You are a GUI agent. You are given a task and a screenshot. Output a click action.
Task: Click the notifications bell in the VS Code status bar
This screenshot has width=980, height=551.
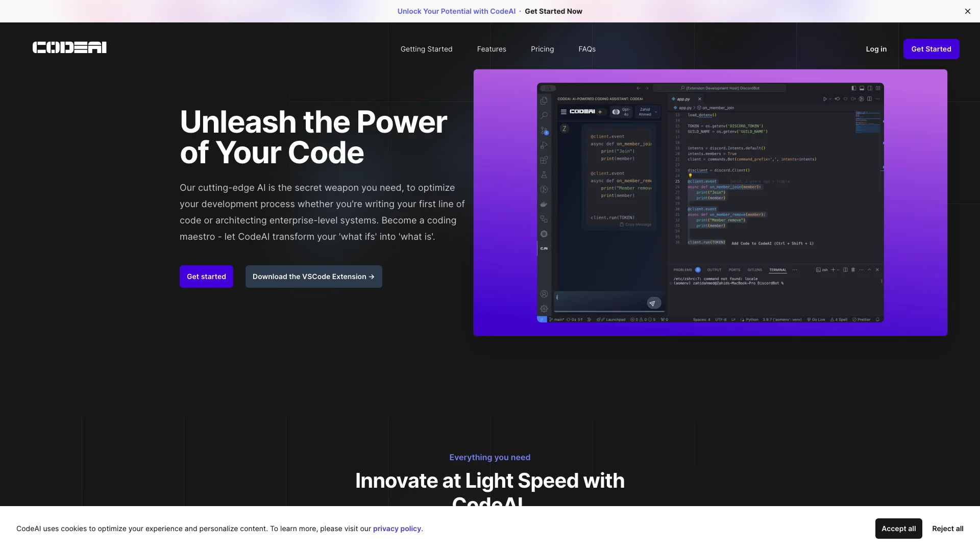[878, 319]
